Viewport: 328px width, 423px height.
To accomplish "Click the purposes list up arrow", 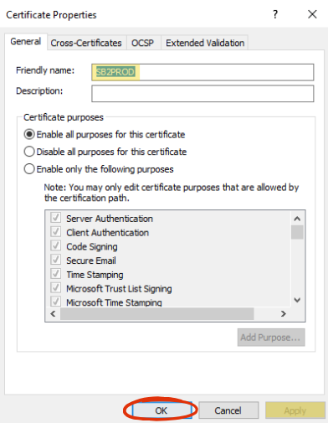I will pos(297,219).
